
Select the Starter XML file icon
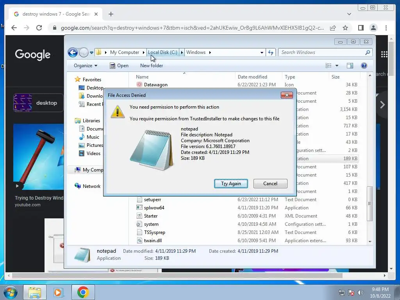139,216
